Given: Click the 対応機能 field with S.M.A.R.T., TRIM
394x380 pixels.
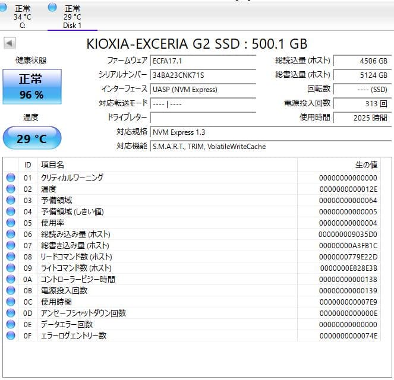Looking at the screenshot, I should pyautogui.click(x=270, y=147).
